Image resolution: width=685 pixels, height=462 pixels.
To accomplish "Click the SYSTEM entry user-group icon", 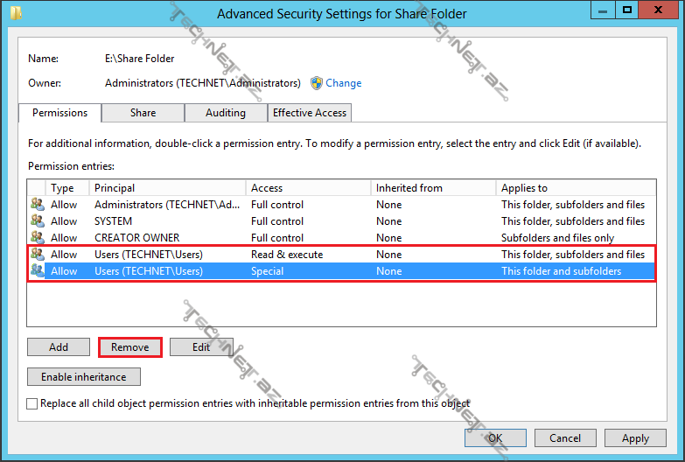I will coord(37,221).
